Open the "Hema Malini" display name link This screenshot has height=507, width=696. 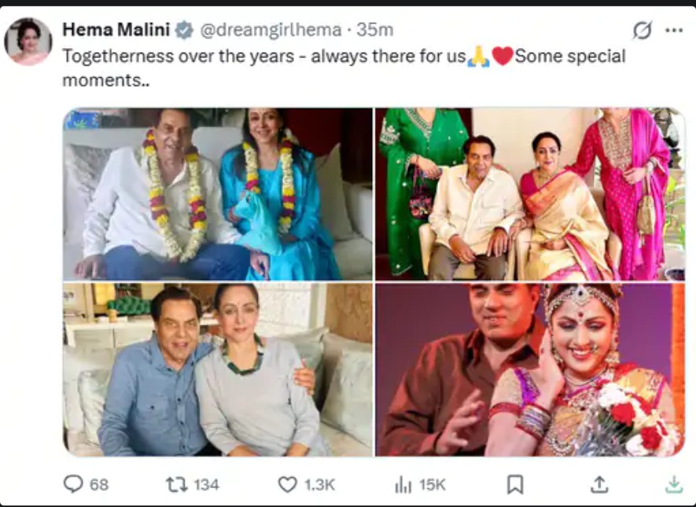pyautogui.click(x=116, y=30)
